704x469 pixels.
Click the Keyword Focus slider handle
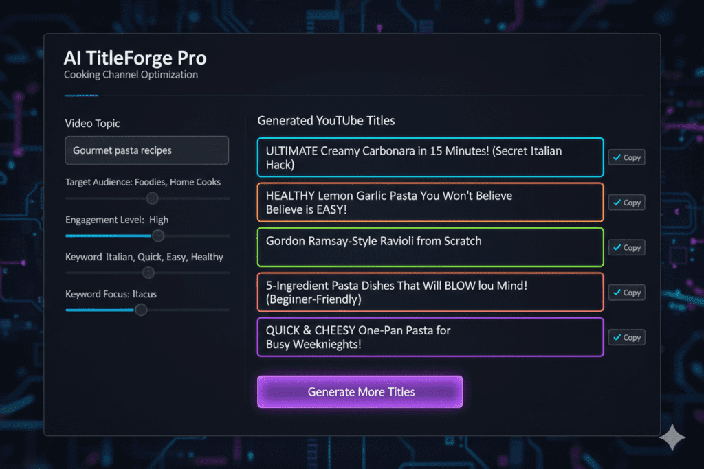tap(141, 310)
